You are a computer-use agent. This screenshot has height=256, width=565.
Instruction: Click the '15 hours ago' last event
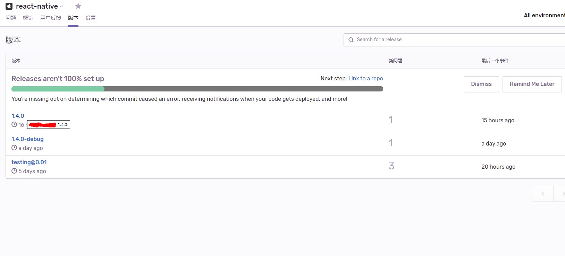click(498, 120)
